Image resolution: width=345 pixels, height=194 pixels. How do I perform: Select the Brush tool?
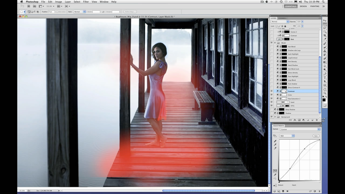(x=325, y=47)
